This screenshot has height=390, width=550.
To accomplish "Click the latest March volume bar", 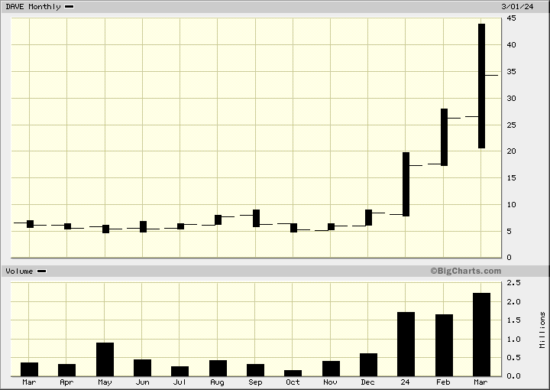I will tap(481, 334).
